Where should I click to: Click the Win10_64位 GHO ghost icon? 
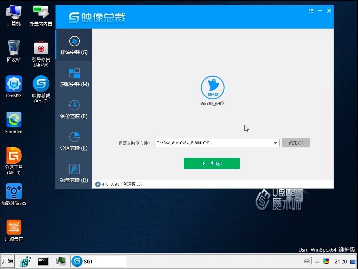[212, 87]
